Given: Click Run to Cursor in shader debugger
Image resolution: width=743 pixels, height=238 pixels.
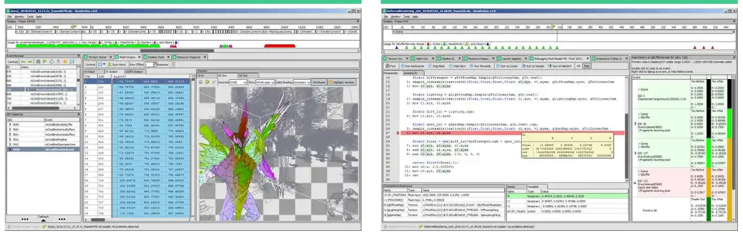Looking at the screenshot, I should [x=507, y=66].
